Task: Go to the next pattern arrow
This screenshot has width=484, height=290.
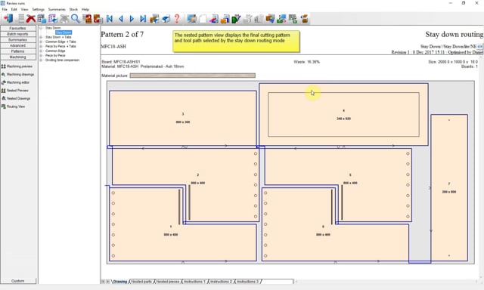Action: 132,19
